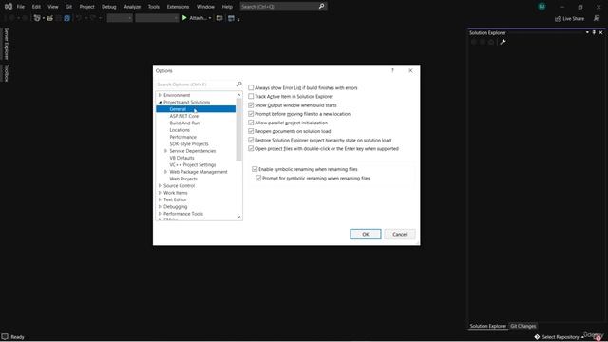Click the options tree scroll up arrow
The image size is (608, 342).
click(238, 95)
